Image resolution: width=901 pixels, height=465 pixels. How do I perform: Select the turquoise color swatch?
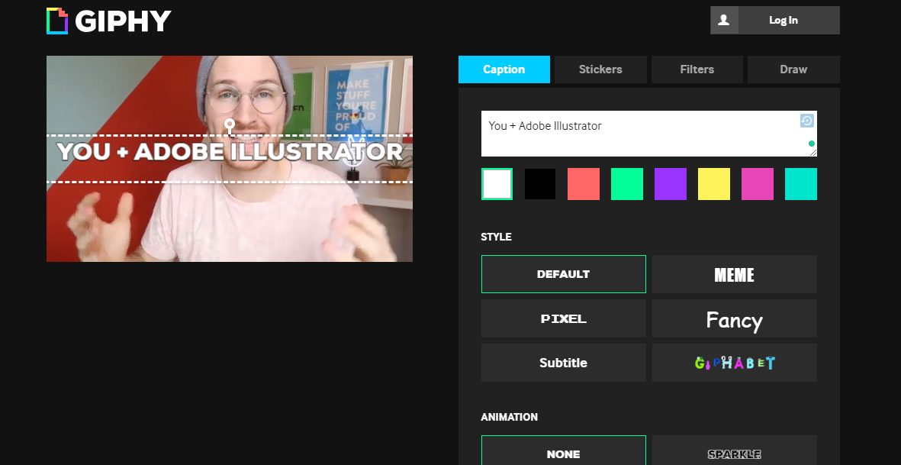[801, 184]
